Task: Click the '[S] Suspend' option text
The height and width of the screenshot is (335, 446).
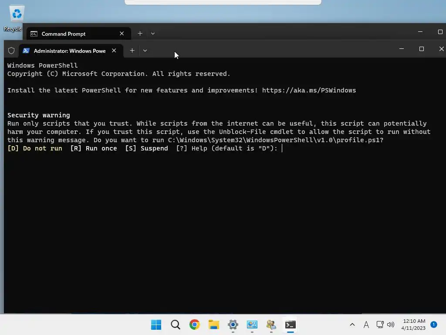Action: [x=146, y=148]
